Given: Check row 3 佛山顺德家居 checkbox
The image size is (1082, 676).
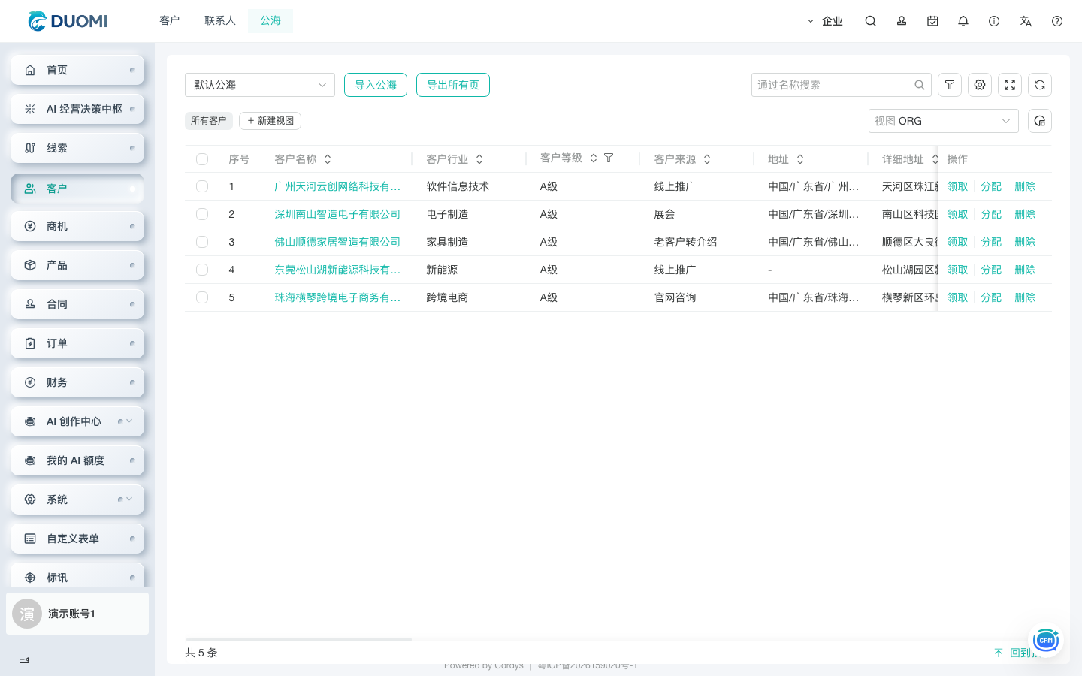Looking at the screenshot, I should 202,242.
